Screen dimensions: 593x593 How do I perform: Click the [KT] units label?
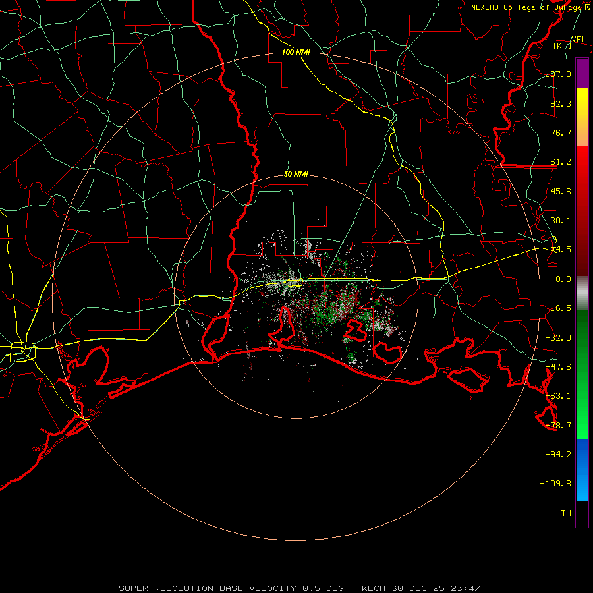pyautogui.click(x=562, y=45)
